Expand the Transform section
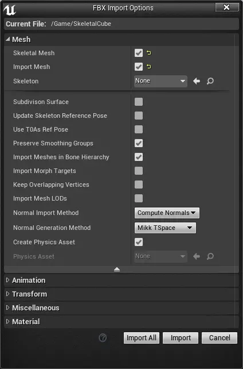The image size is (243, 369). pos(8,294)
